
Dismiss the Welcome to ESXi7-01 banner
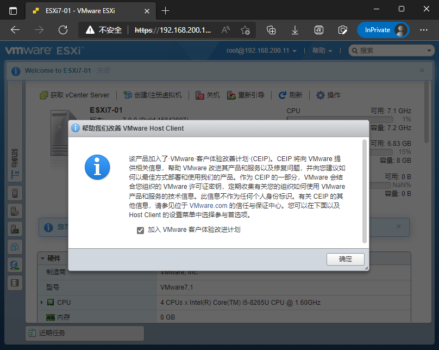422,70
